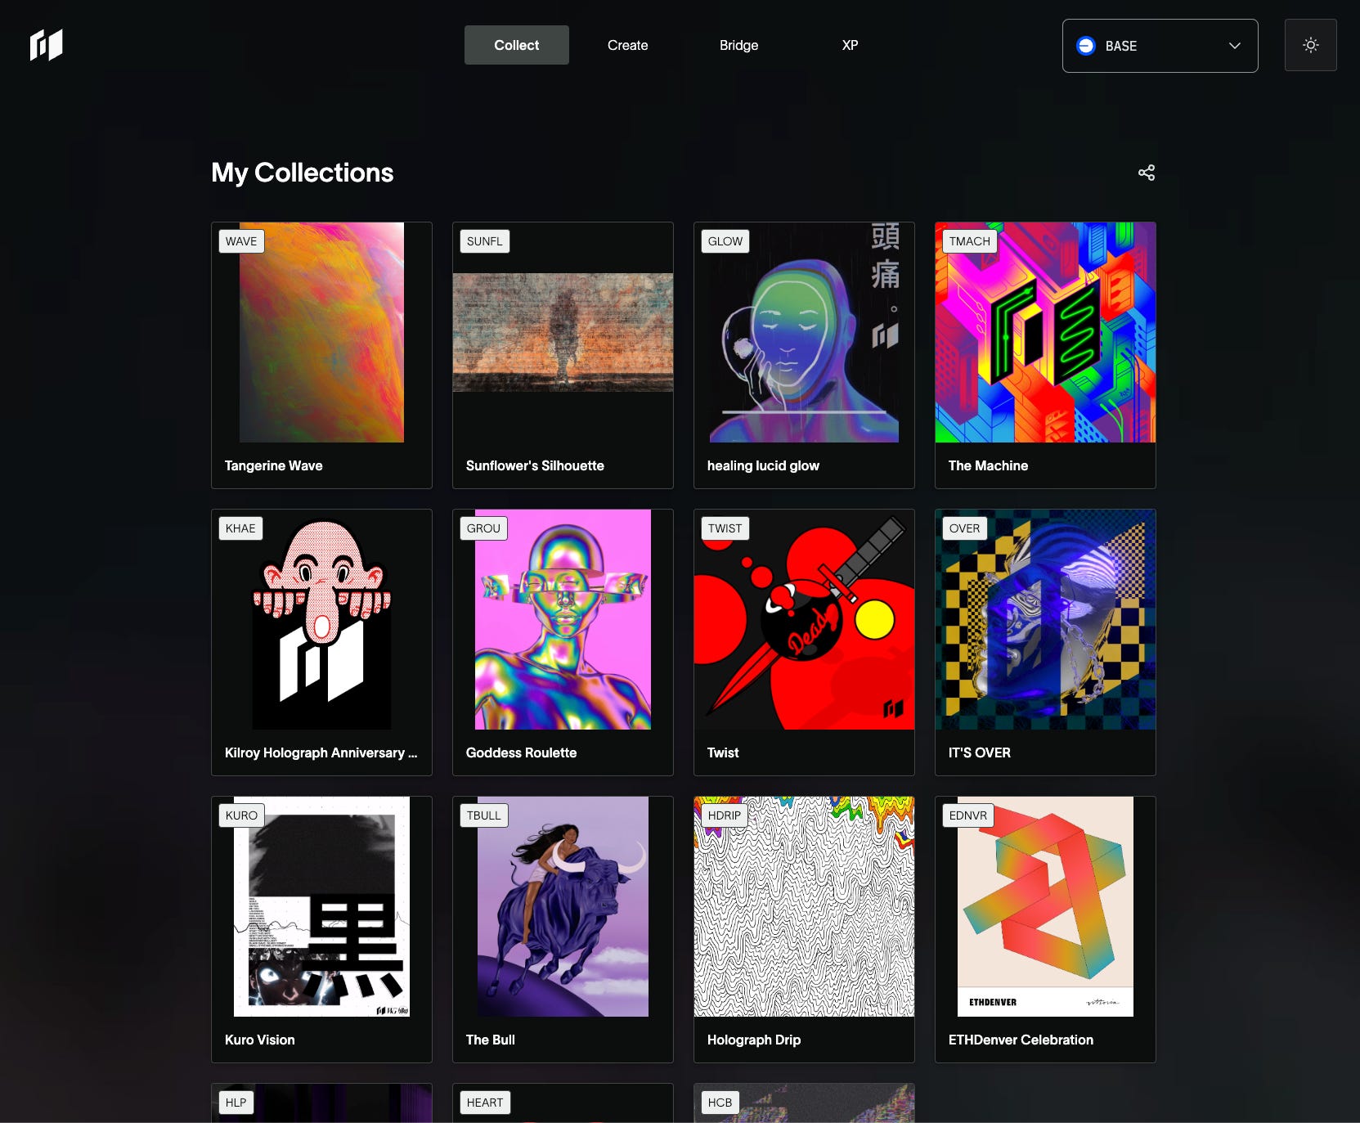Click the My Collections heading
The width and height of the screenshot is (1360, 1123).
(302, 173)
